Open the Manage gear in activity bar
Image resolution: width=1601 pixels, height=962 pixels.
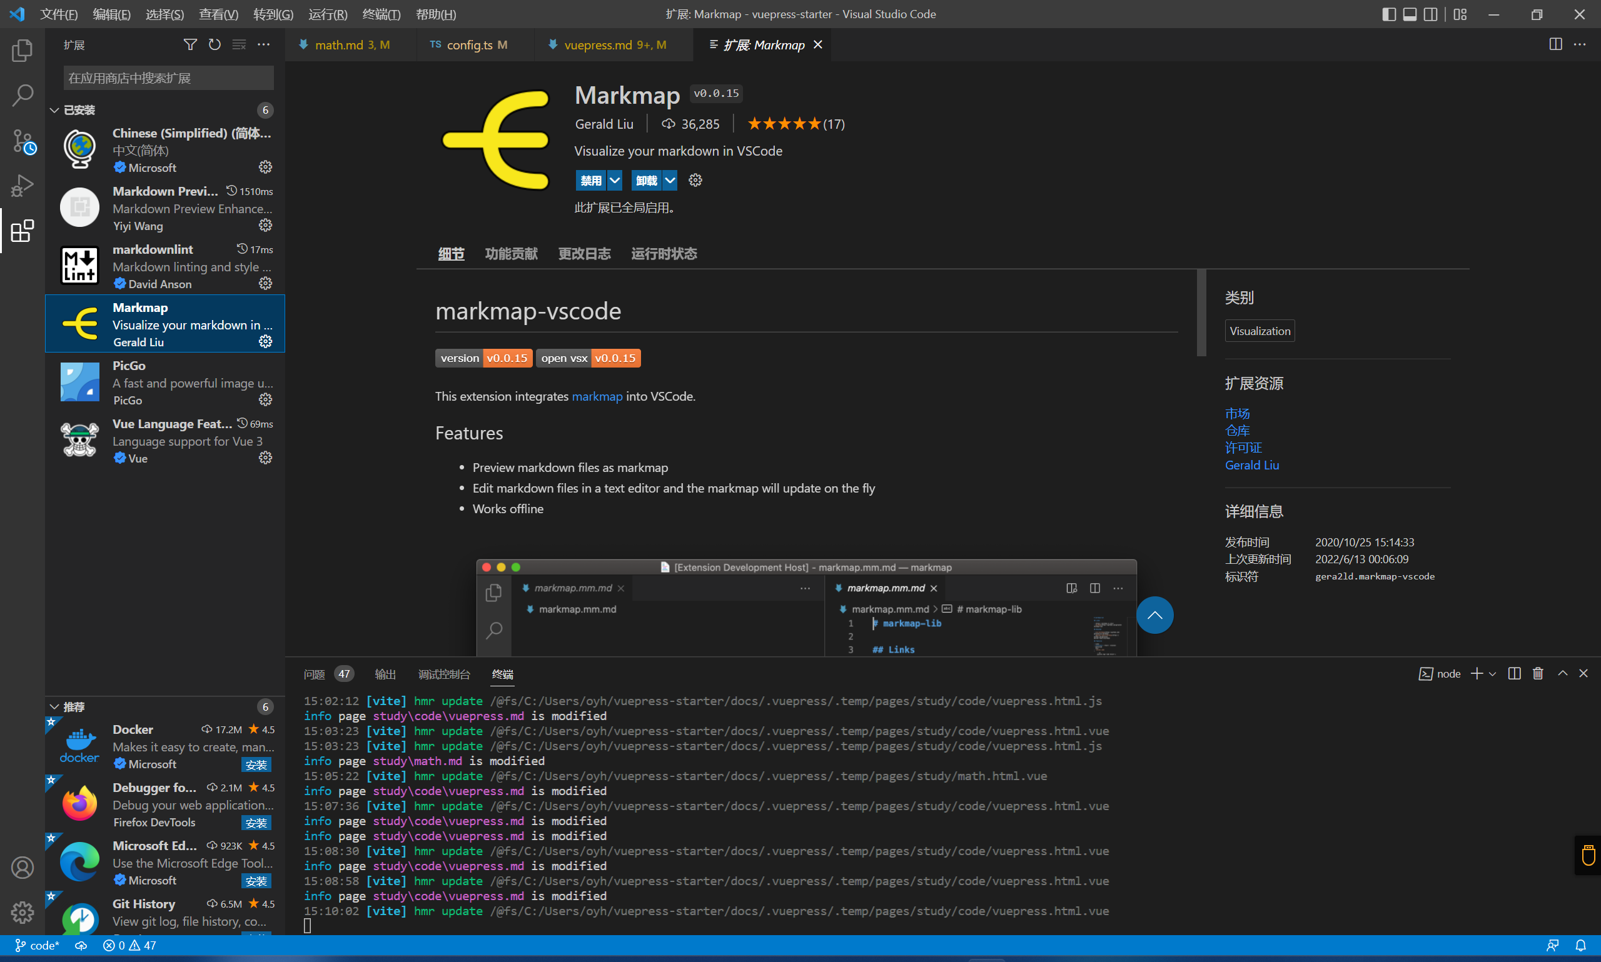22,912
